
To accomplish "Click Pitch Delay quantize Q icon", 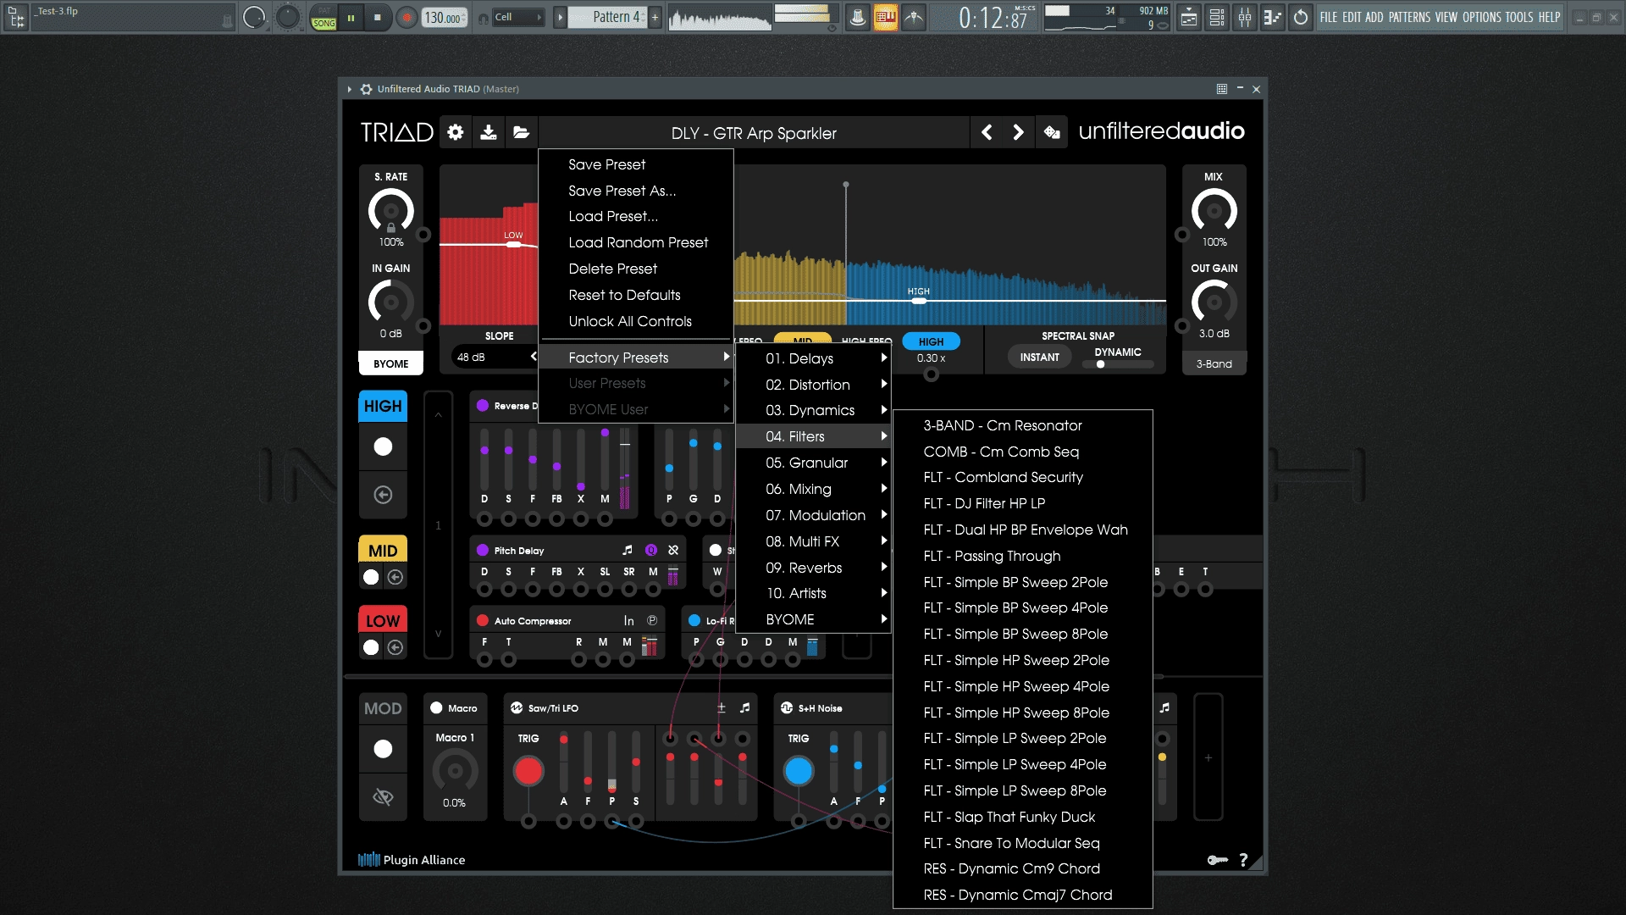I will click(651, 550).
